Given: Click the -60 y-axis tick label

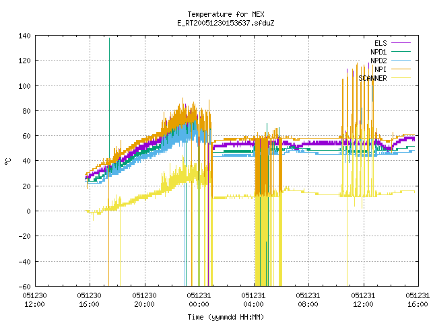Looking at the screenshot, I should click(x=24, y=287).
